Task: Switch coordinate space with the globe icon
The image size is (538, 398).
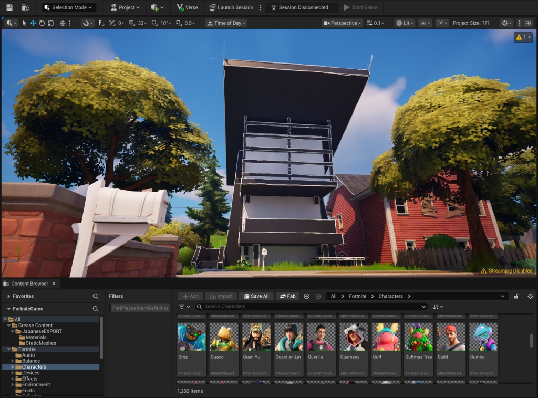Action: coord(63,23)
